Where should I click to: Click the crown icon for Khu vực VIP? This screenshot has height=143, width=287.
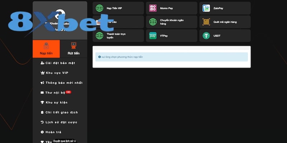coord(42,73)
